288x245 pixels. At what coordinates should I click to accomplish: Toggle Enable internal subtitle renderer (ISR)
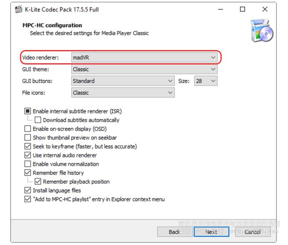point(27,111)
